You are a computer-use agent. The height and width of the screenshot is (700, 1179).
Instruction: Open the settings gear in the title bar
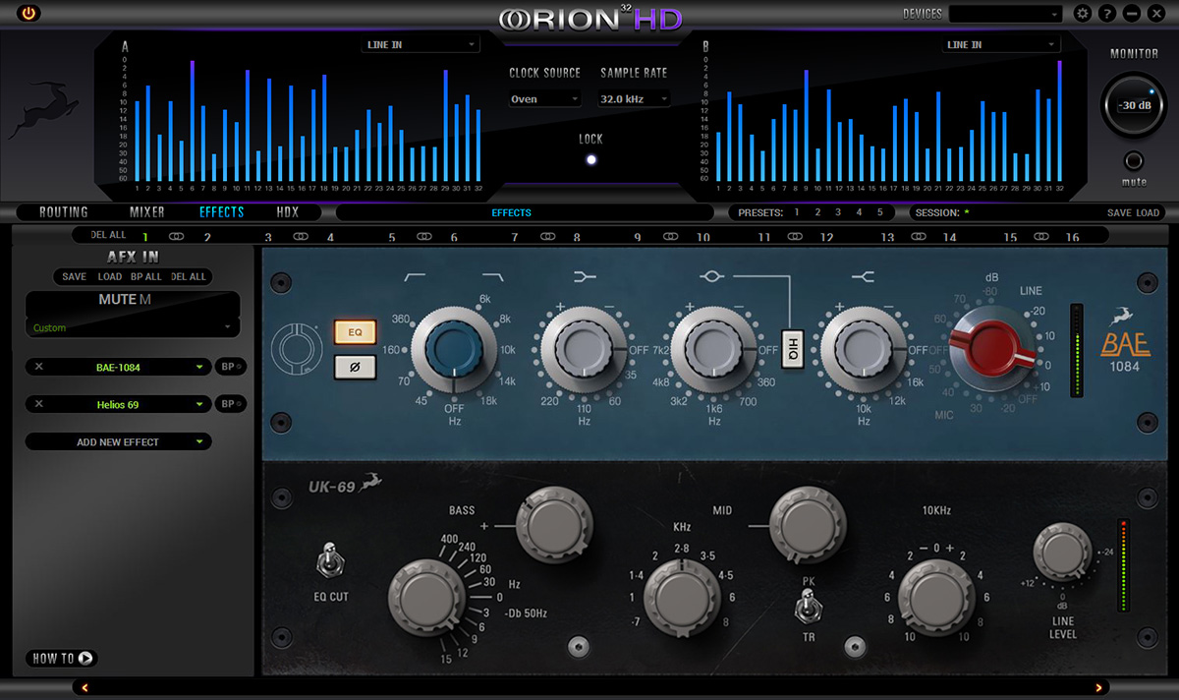pos(1081,13)
